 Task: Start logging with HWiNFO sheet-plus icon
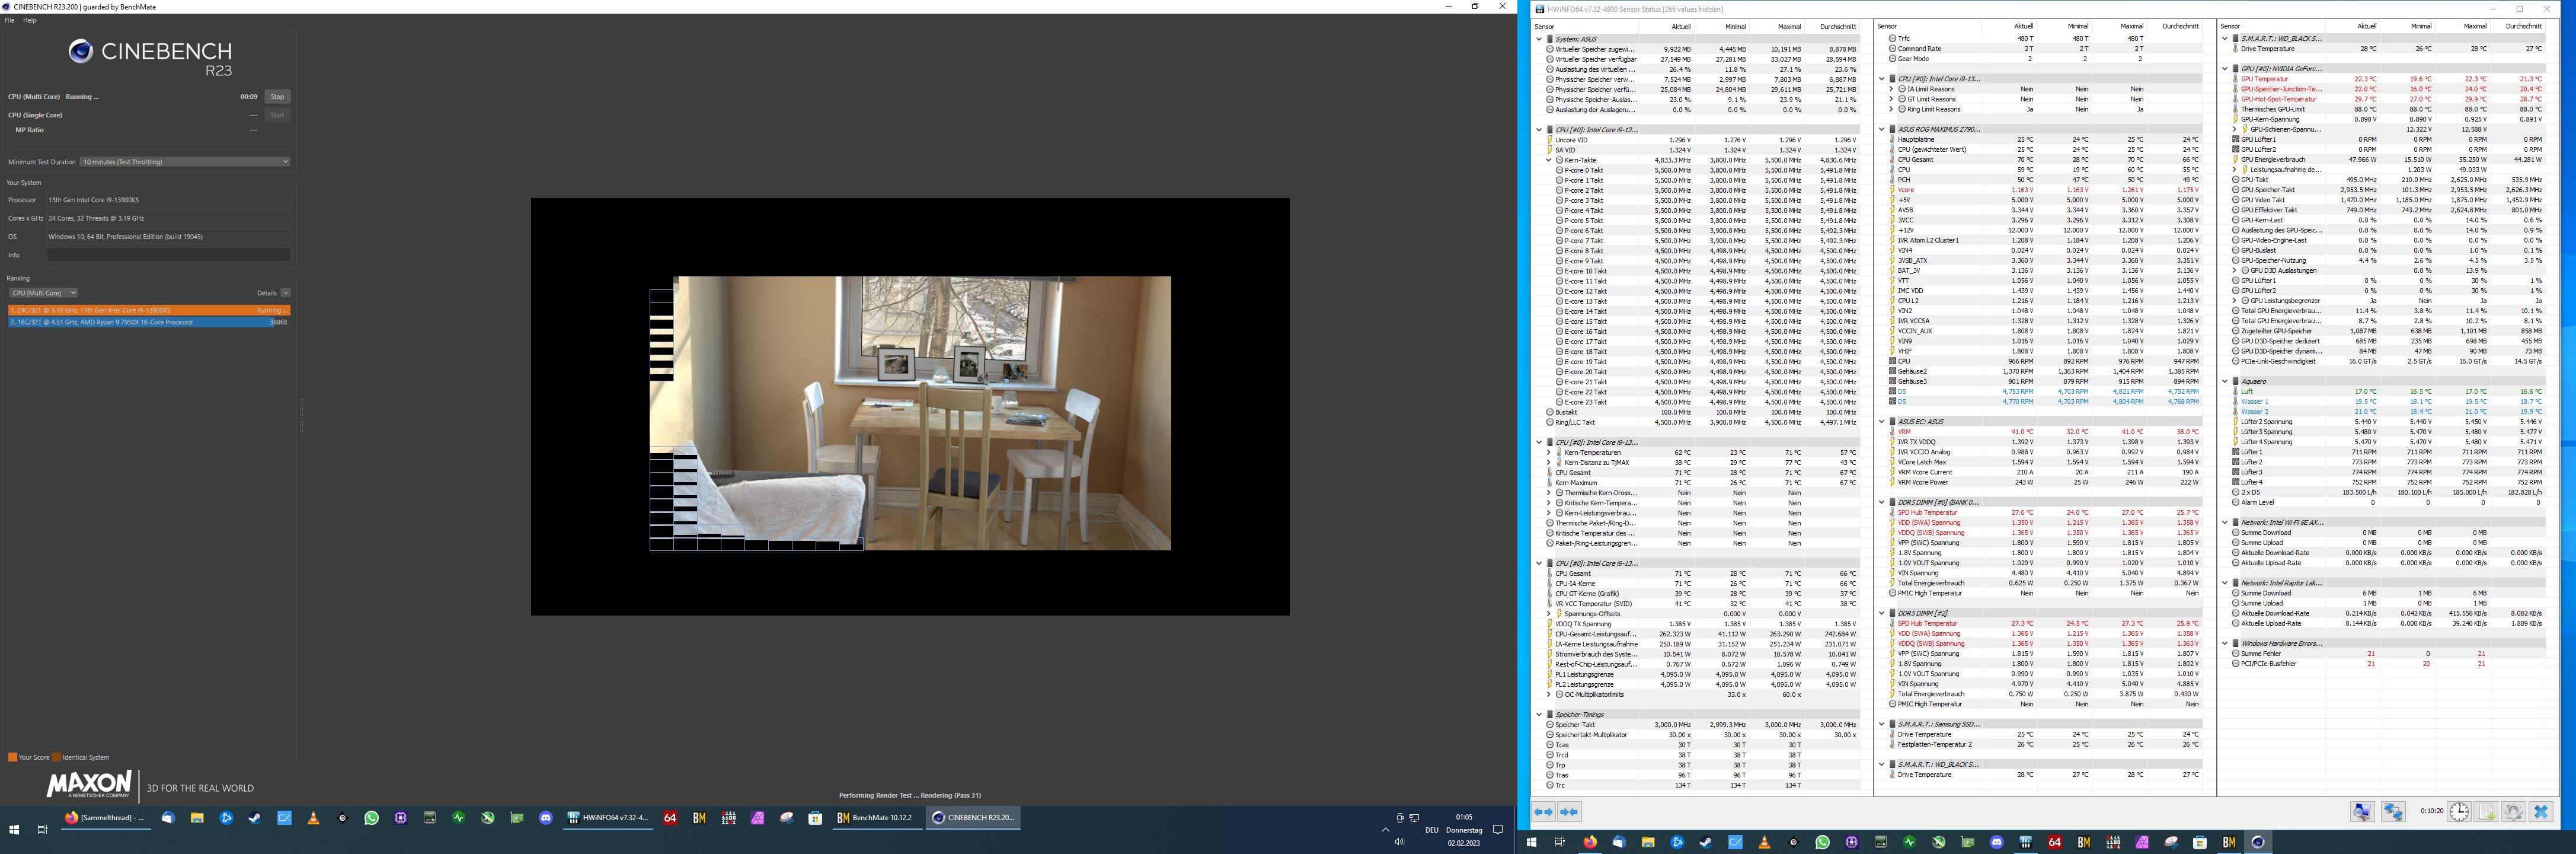click(2486, 812)
